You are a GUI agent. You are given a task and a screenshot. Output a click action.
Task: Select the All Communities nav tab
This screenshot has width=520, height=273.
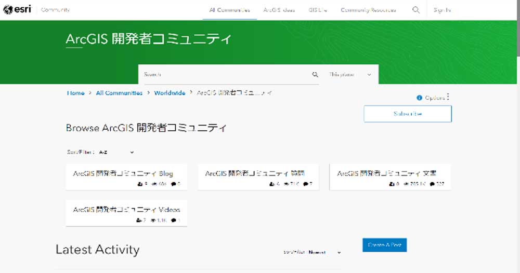[x=229, y=10]
